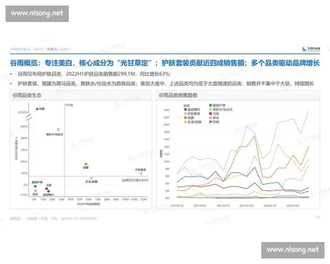Viewport: 330px width, 264px height.
Task: Select the APR模型解读 item in the header breadcrumb
Action: point(20,50)
